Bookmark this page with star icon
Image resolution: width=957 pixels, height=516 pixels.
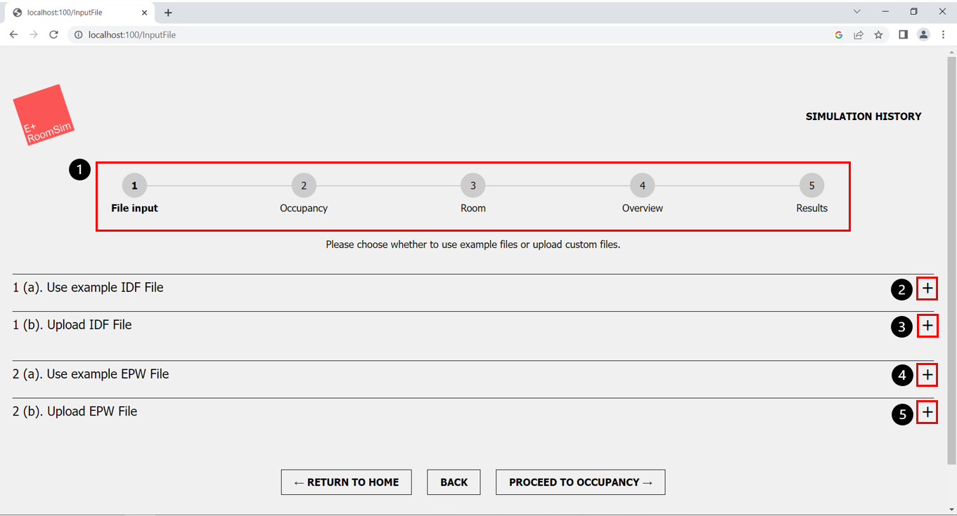(x=878, y=34)
